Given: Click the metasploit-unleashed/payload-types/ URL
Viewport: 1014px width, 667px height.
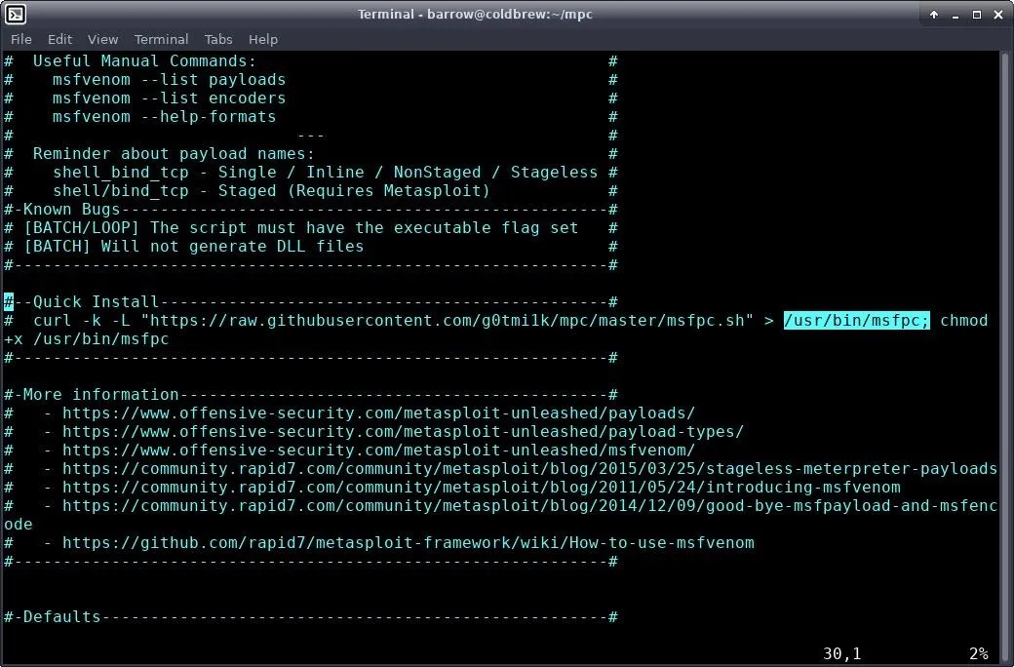Looking at the screenshot, I should click(x=403, y=432).
